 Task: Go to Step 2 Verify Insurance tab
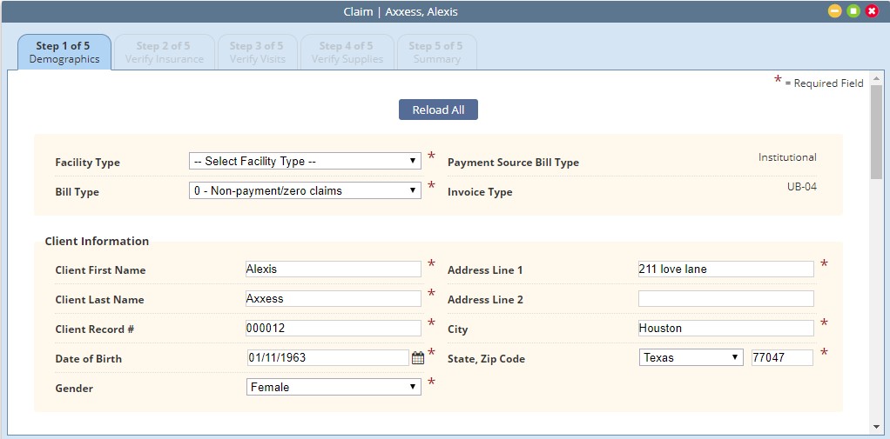[x=164, y=52]
